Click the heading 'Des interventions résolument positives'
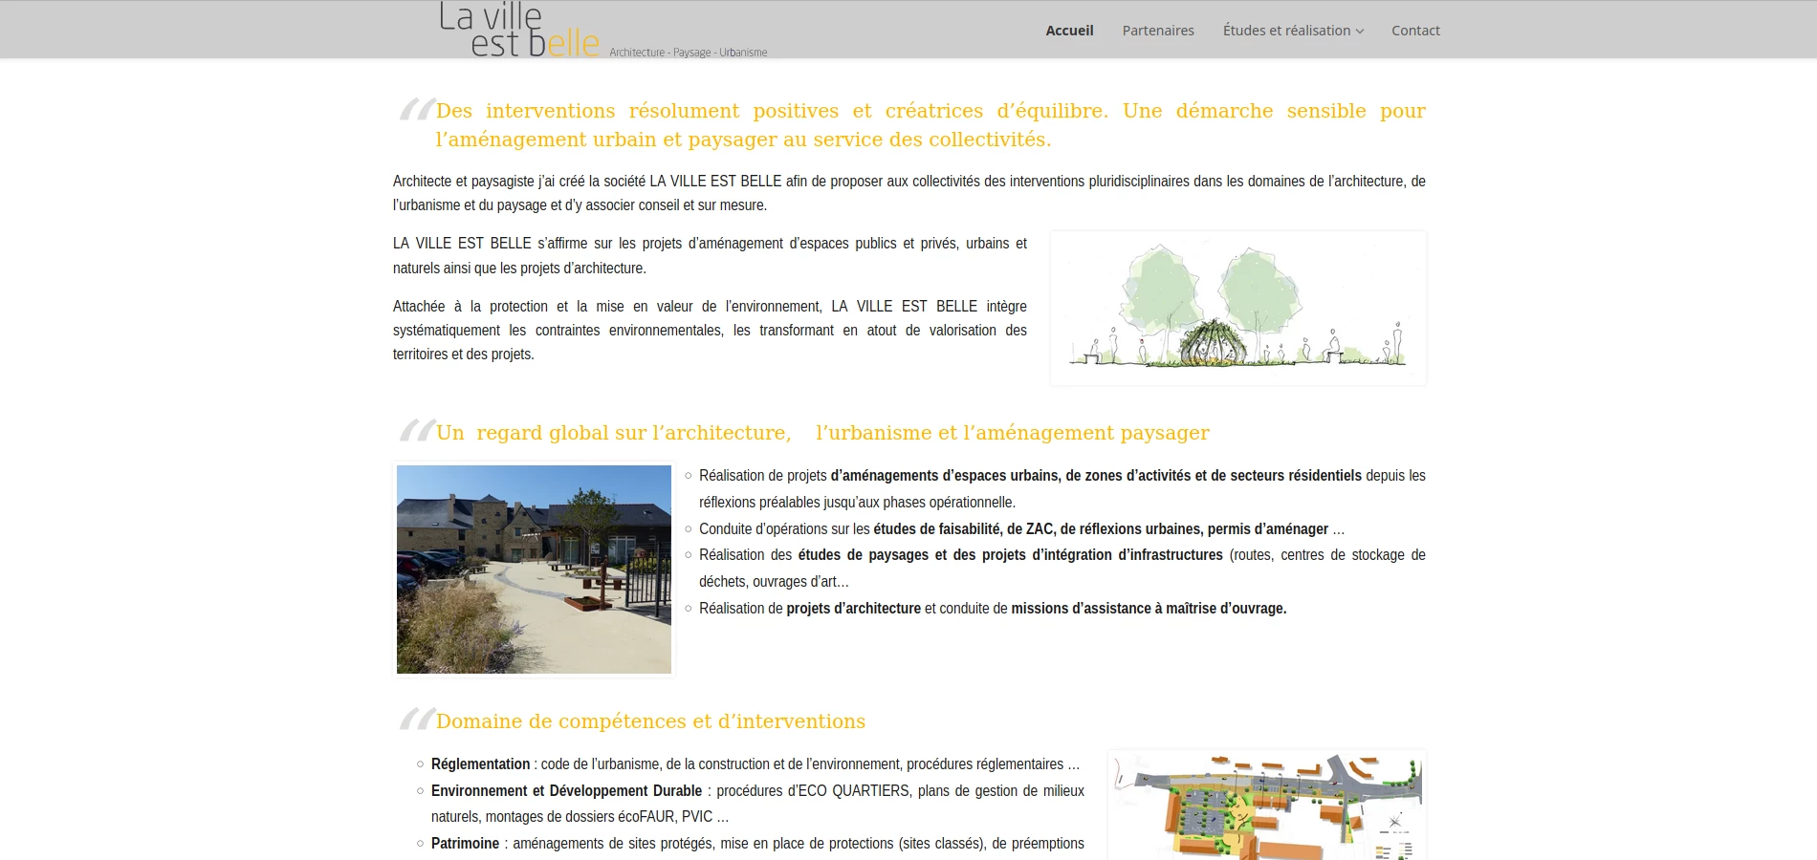 pos(930,125)
